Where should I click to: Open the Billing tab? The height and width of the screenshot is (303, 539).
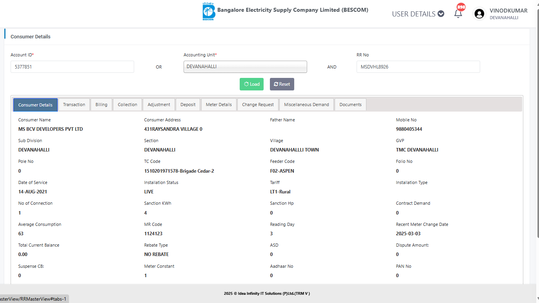pos(101,105)
